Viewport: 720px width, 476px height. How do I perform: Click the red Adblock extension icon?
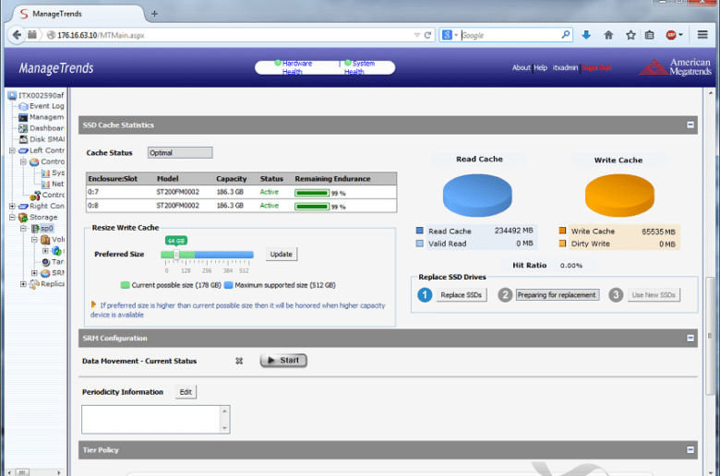coord(671,35)
